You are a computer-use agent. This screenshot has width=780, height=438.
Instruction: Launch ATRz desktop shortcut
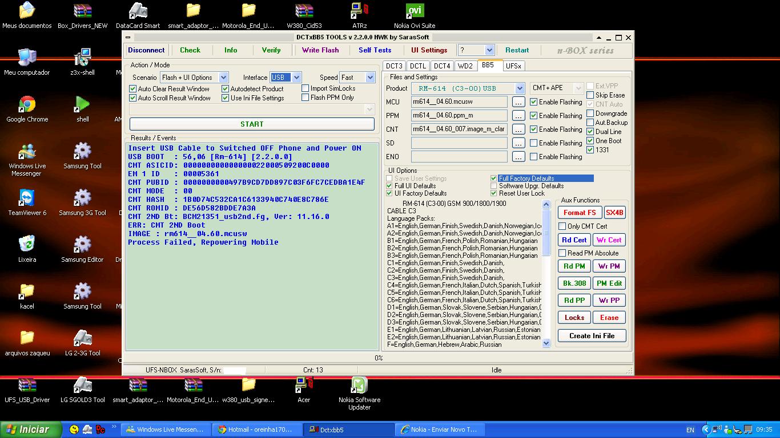[x=360, y=15]
